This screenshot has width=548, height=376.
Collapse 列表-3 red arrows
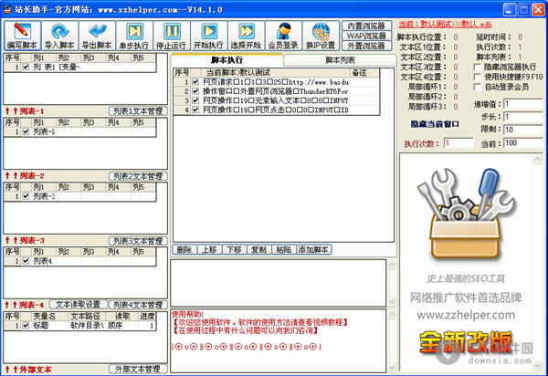point(11,241)
